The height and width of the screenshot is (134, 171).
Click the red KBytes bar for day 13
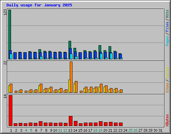70,121
